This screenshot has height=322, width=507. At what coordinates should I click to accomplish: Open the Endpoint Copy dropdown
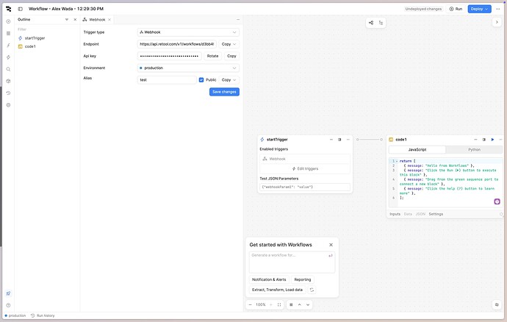click(x=229, y=44)
